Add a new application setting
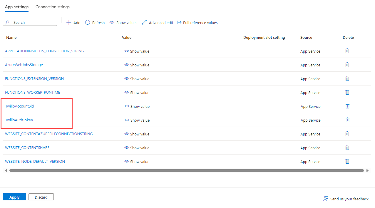Screen dimensions: 375x208 73,23
